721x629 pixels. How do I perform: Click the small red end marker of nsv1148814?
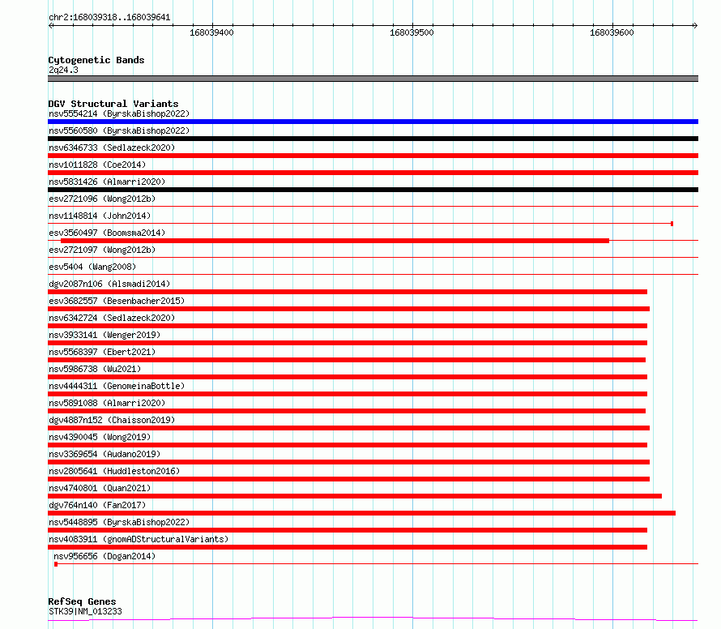click(x=672, y=224)
